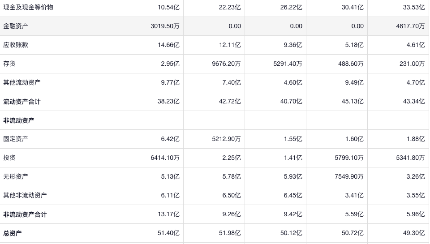Click the 投资 row label
Screen dimensions: 430x244
click(x=9, y=158)
